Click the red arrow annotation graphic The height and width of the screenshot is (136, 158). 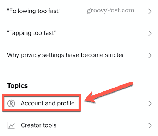click(109, 92)
